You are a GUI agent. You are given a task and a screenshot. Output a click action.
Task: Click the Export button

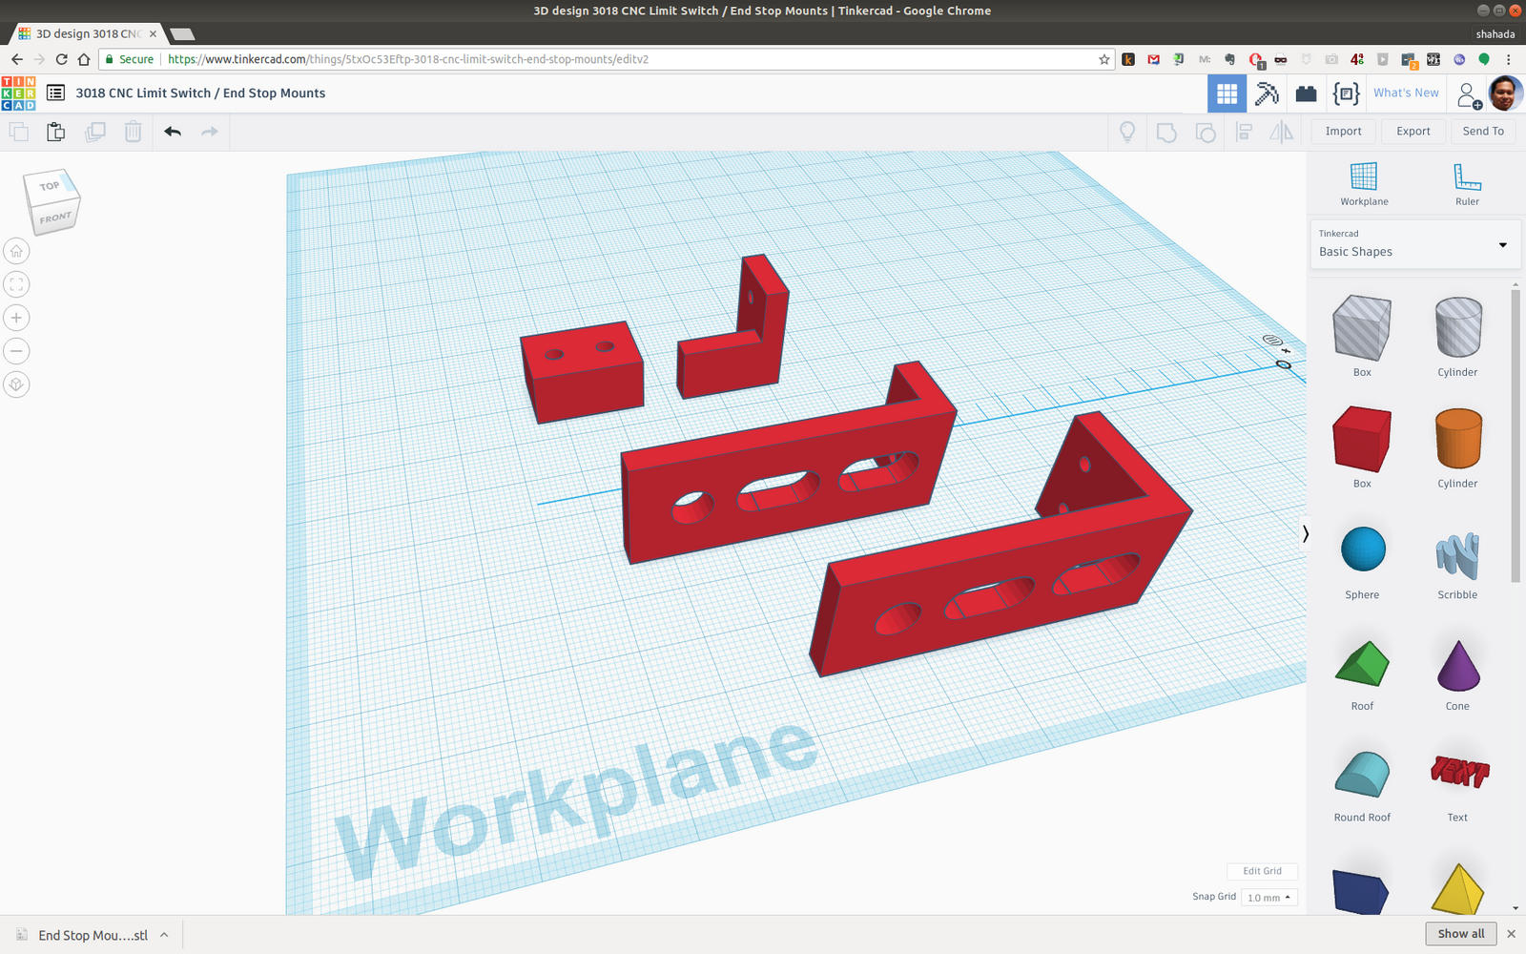[1413, 132]
